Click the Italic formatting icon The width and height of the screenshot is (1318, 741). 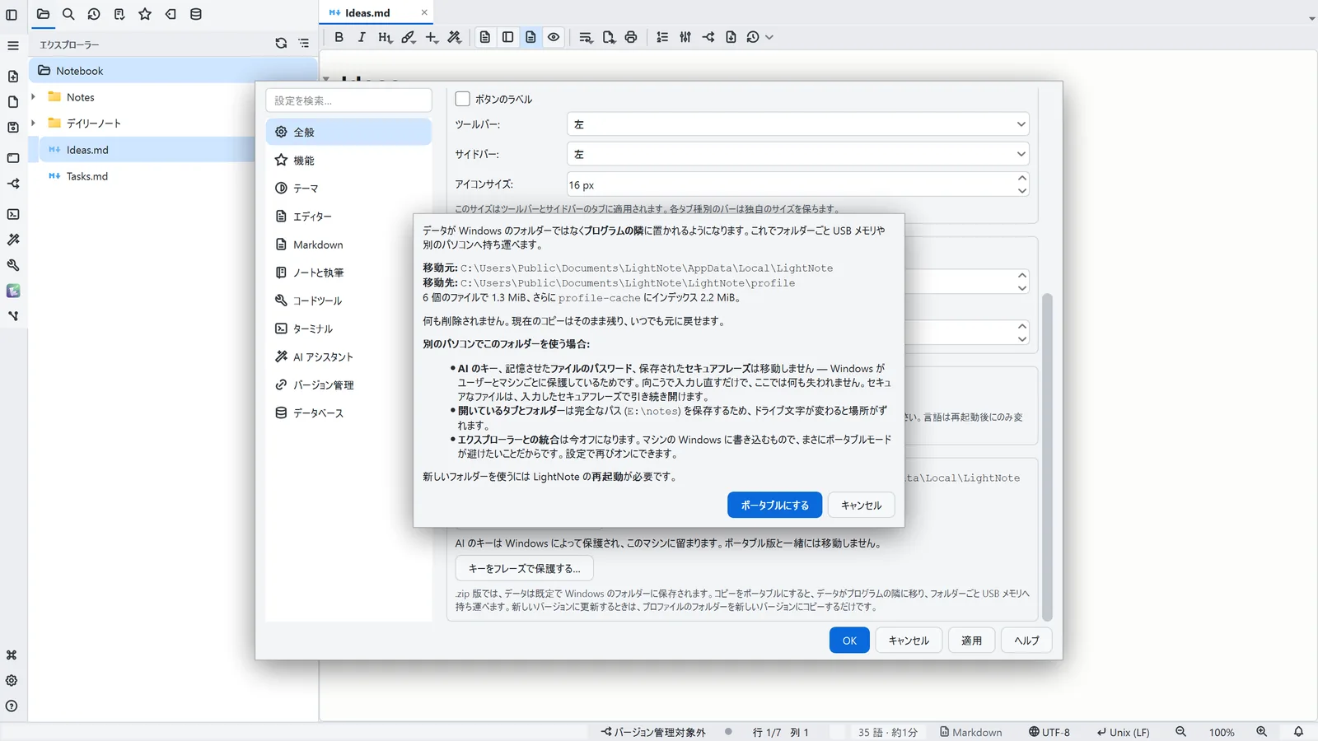point(362,37)
